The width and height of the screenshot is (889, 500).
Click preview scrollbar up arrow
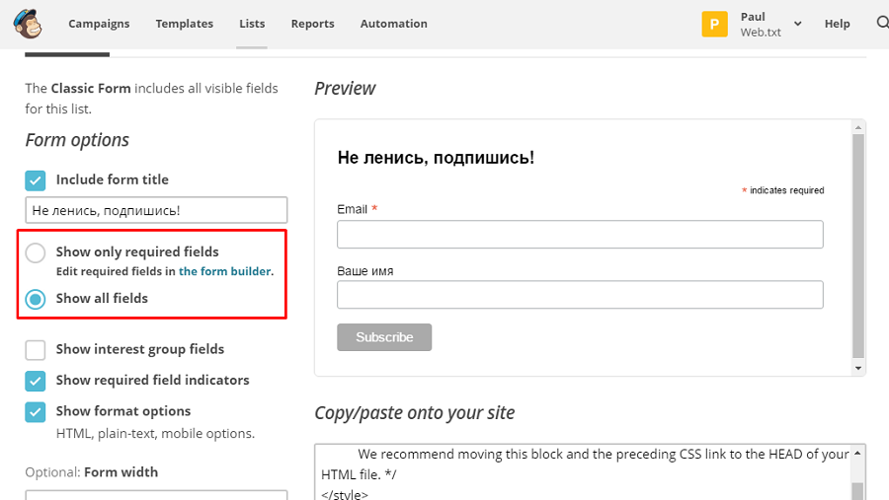(858, 127)
